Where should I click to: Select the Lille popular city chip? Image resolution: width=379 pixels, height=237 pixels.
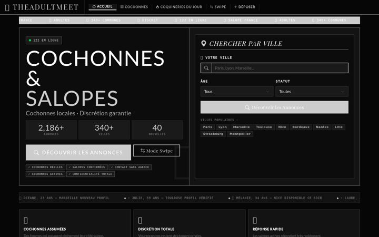[338, 127]
